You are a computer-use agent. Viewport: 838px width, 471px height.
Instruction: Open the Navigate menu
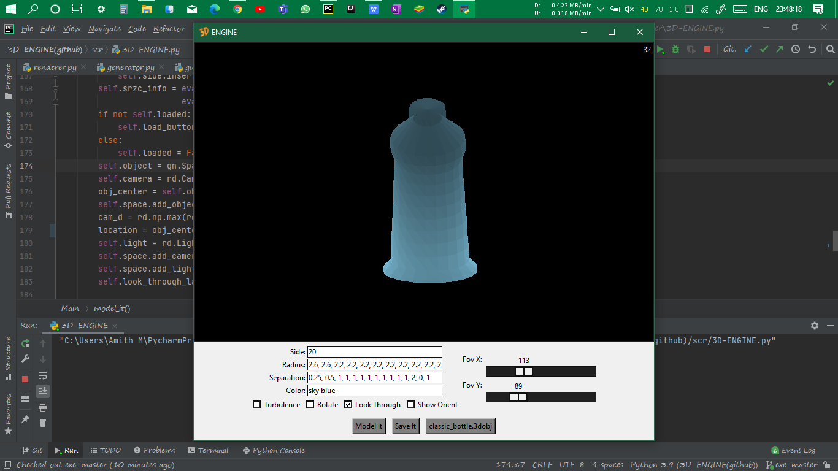(x=104, y=29)
